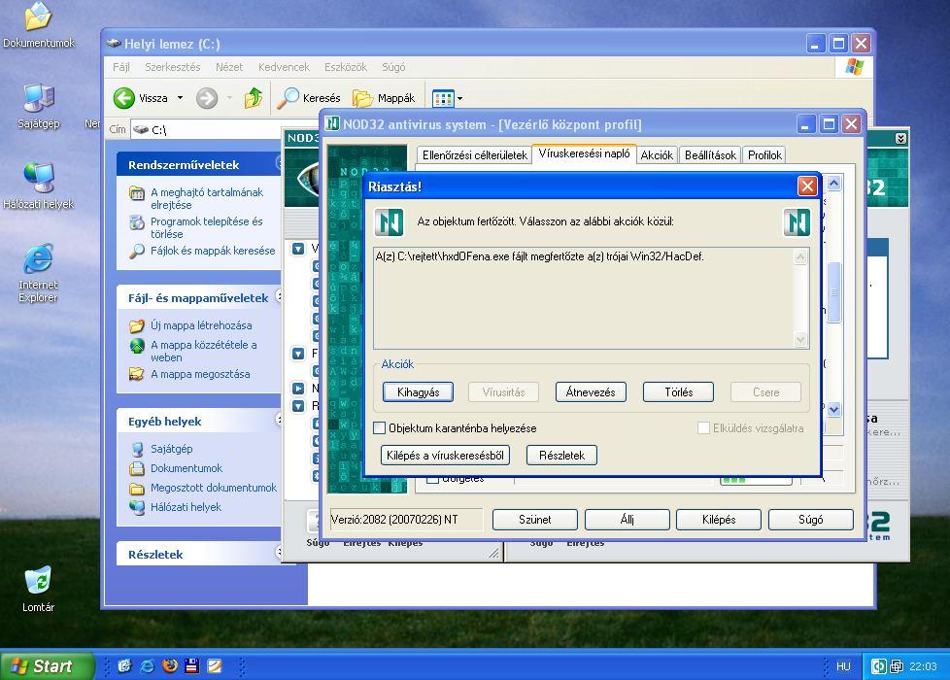Viewport: 950px width, 680px height.
Task: Click Új mappa létrehozása link
Action: pos(201,325)
